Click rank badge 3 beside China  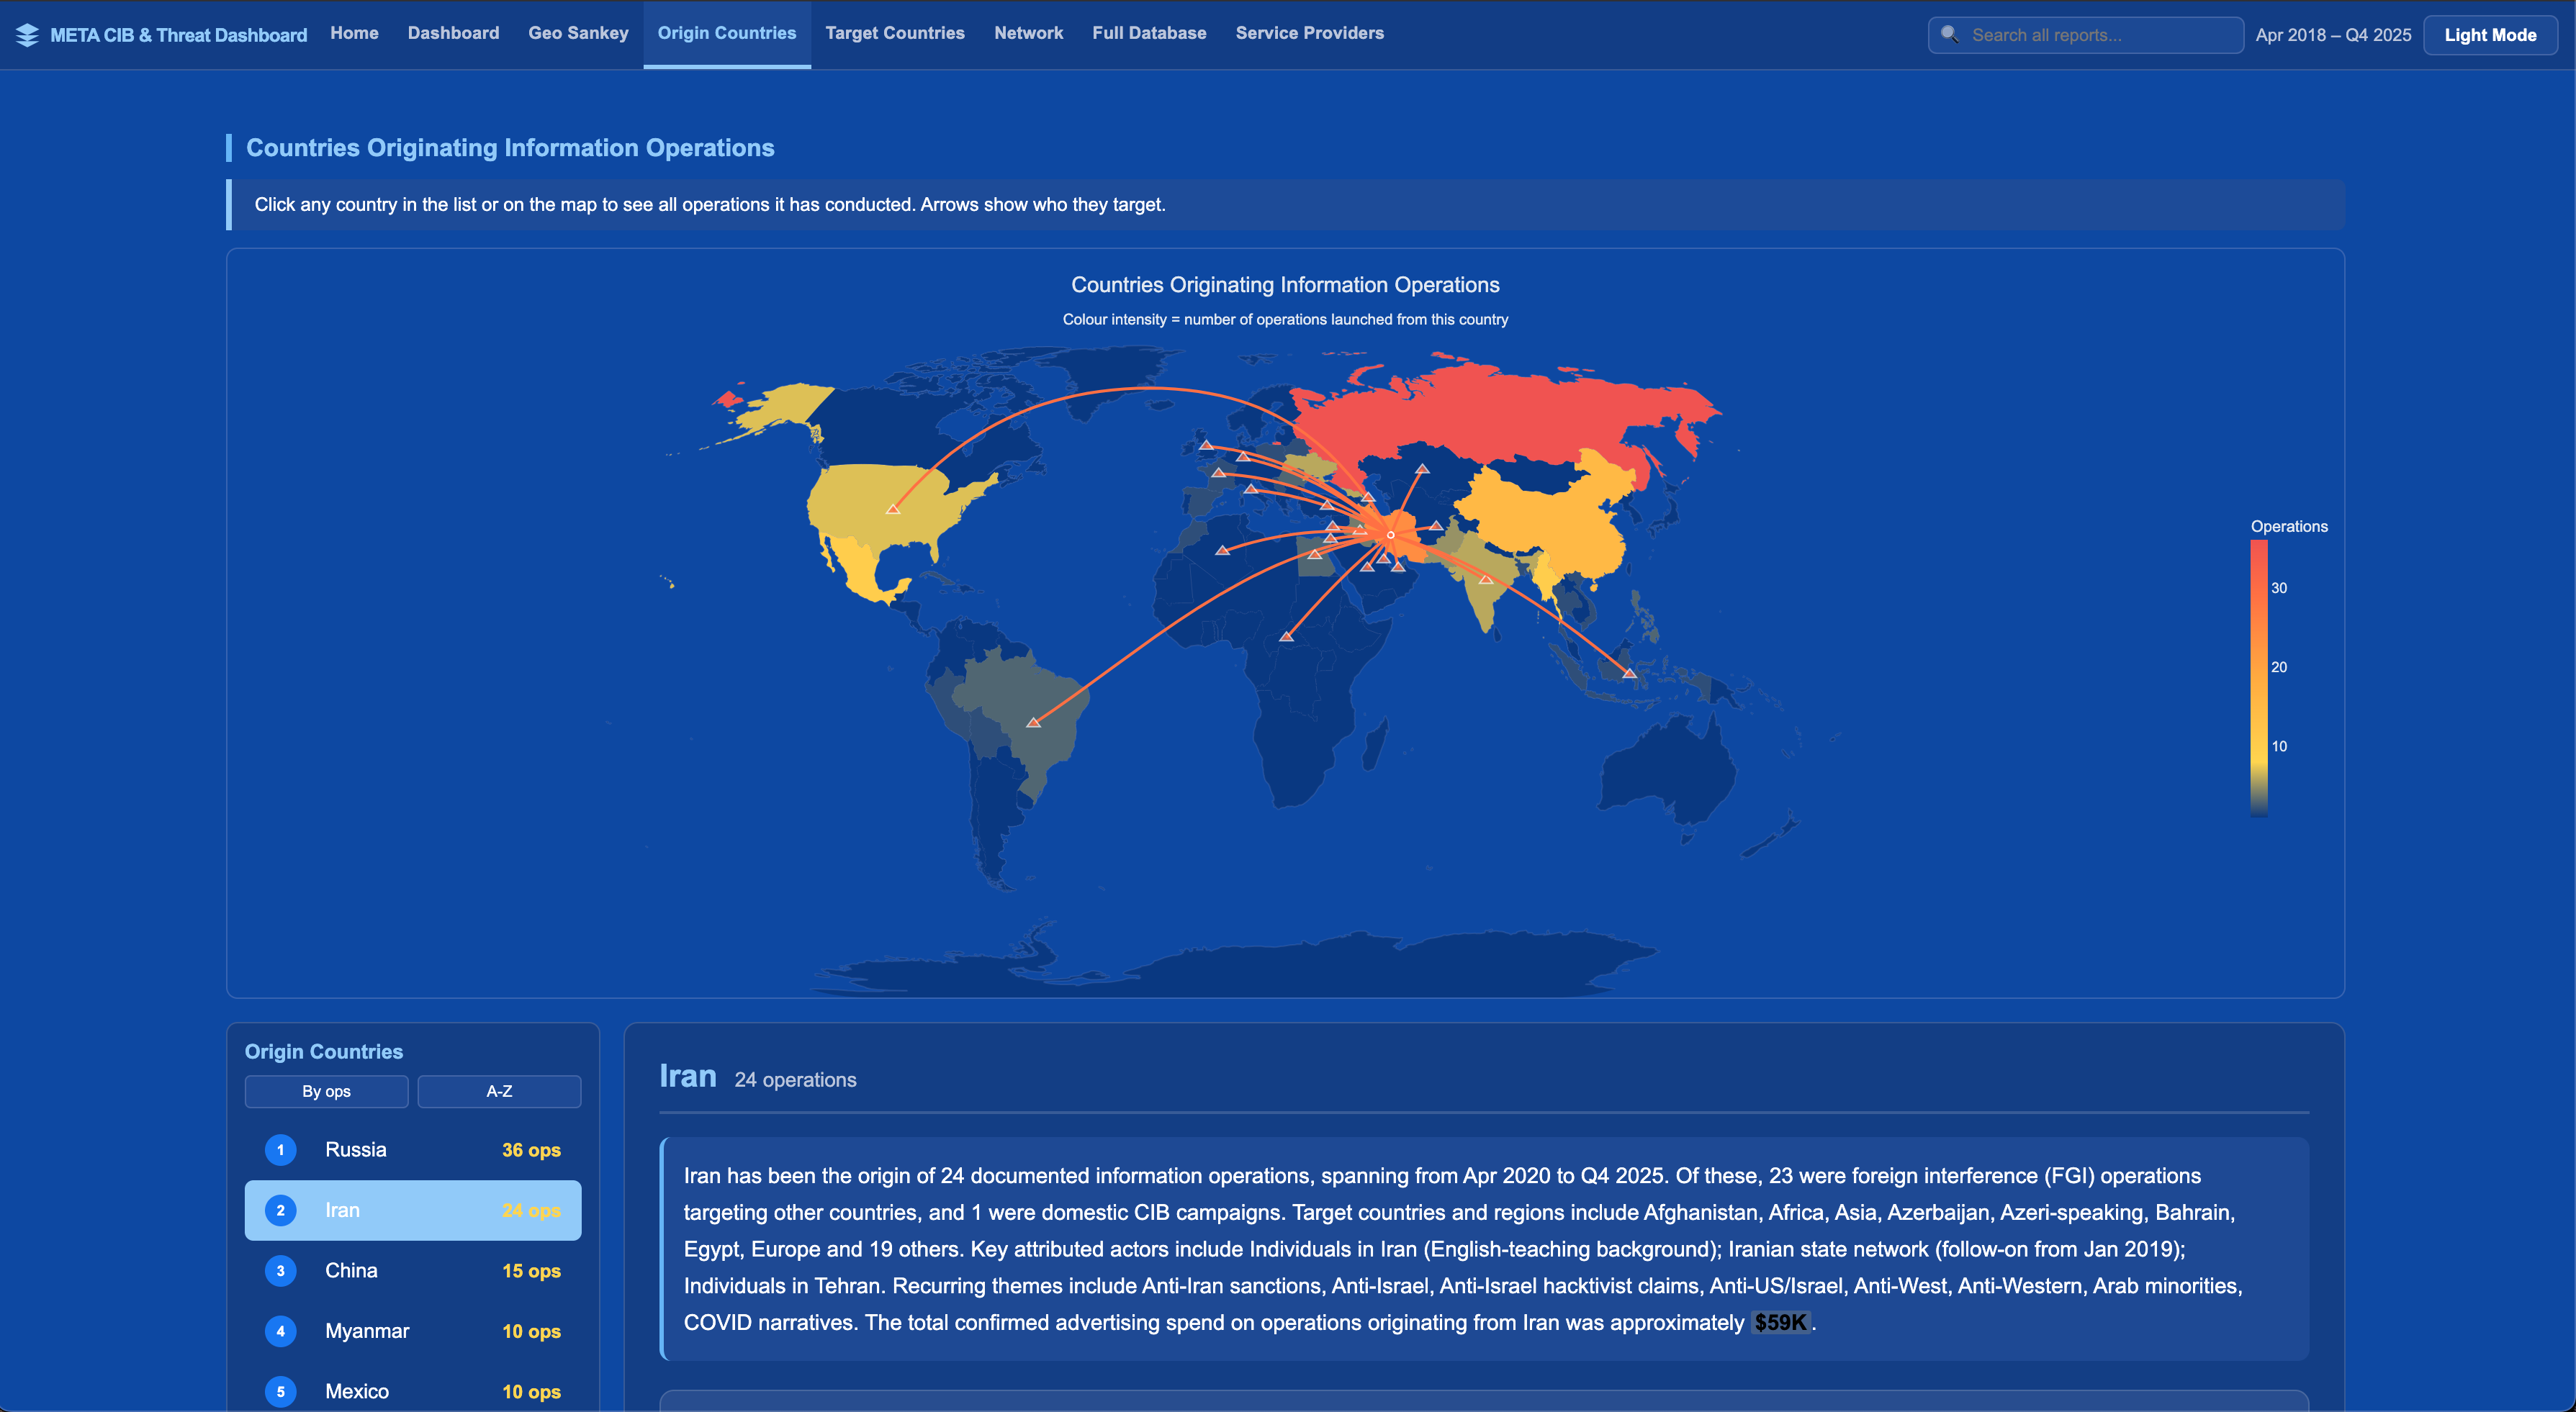pyautogui.click(x=280, y=1270)
